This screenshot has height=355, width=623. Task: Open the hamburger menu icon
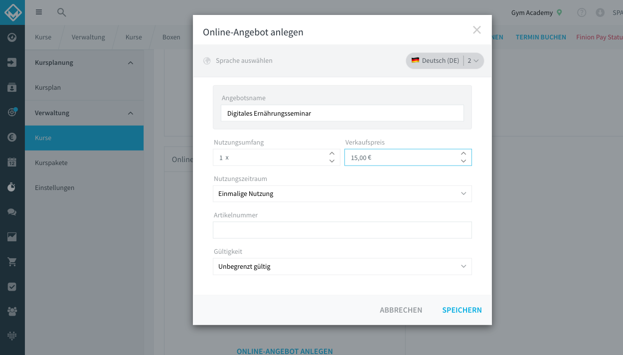click(39, 12)
